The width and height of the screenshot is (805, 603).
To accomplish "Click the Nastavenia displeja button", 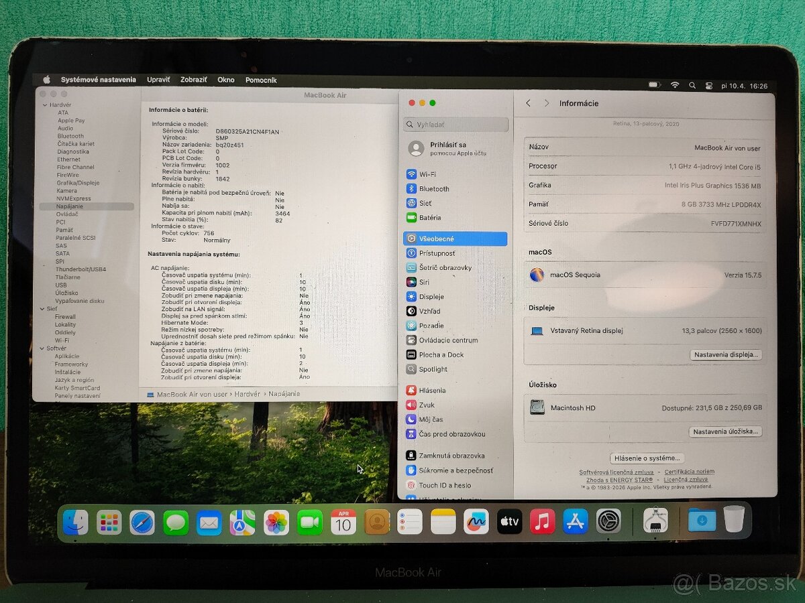I will click(x=726, y=354).
